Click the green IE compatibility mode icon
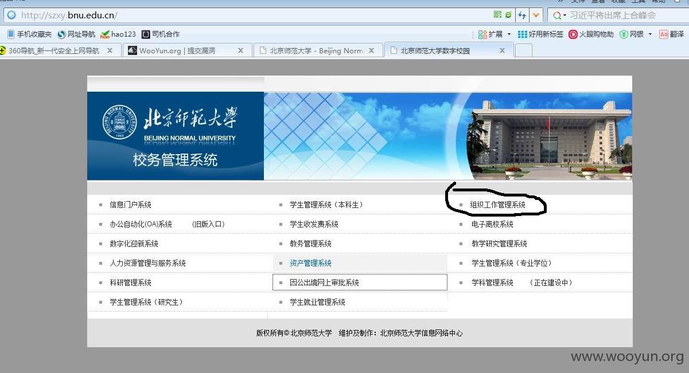689x373 pixels. (508, 15)
